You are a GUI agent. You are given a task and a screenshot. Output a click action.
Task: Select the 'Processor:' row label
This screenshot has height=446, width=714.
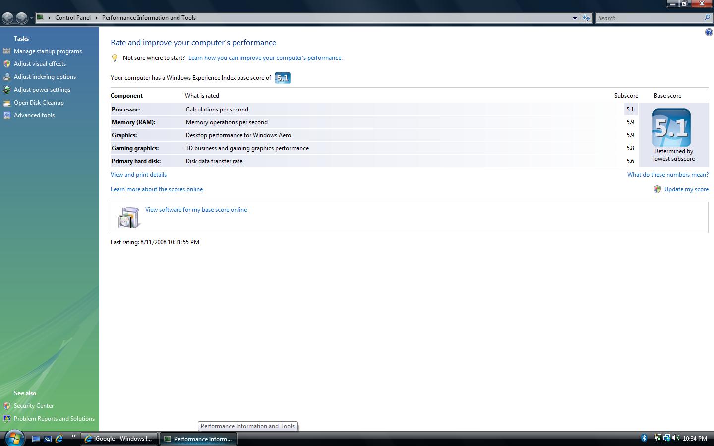point(126,110)
